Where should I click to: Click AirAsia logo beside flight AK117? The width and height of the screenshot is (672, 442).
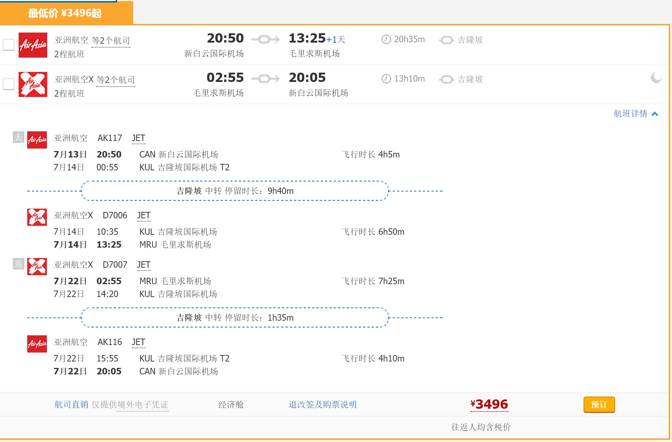coord(37,140)
